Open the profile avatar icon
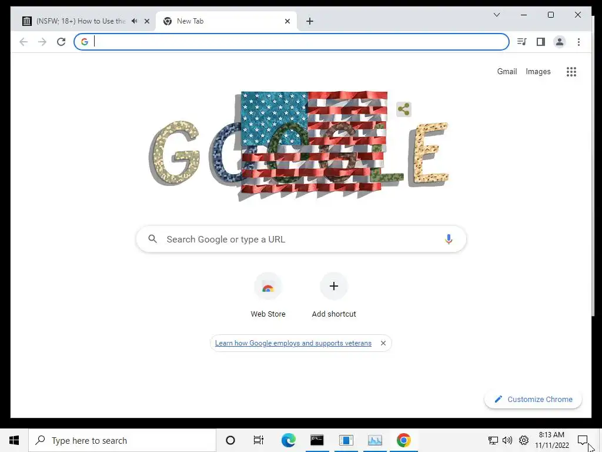 pyautogui.click(x=560, y=42)
